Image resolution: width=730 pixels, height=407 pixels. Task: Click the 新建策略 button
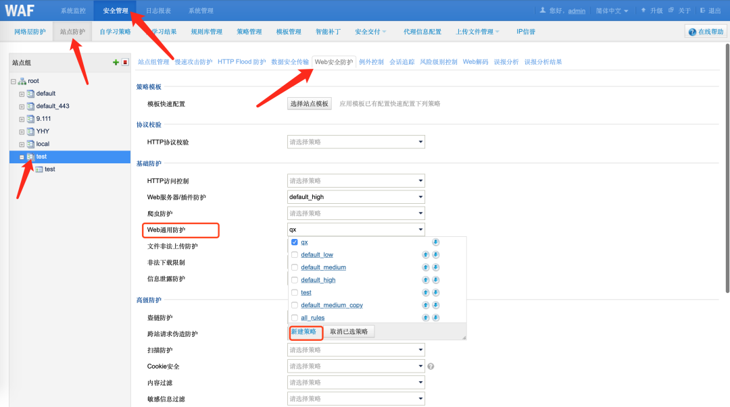306,331
